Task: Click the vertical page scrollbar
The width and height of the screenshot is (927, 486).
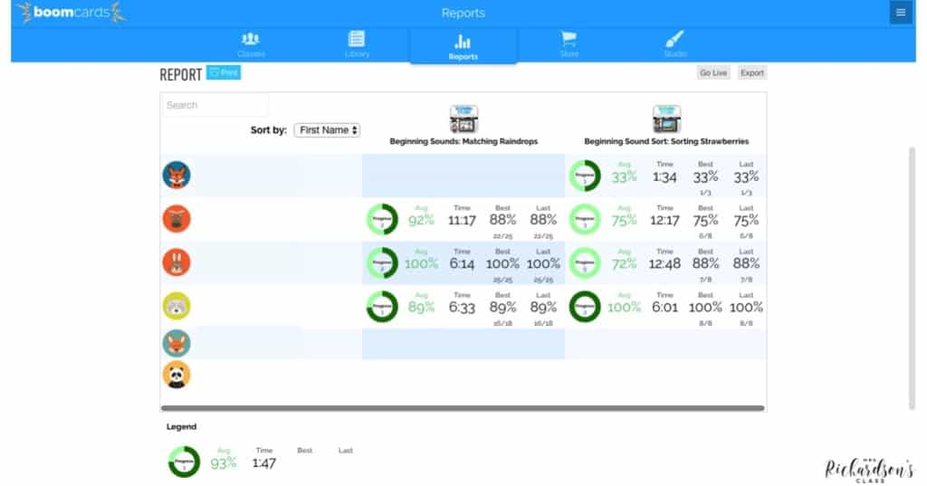Action: pyautogui.click(x=912, y=278)
